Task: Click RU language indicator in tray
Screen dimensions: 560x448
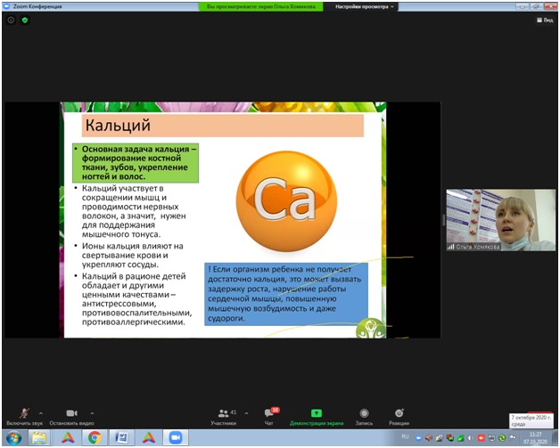Action: [405, 438]
